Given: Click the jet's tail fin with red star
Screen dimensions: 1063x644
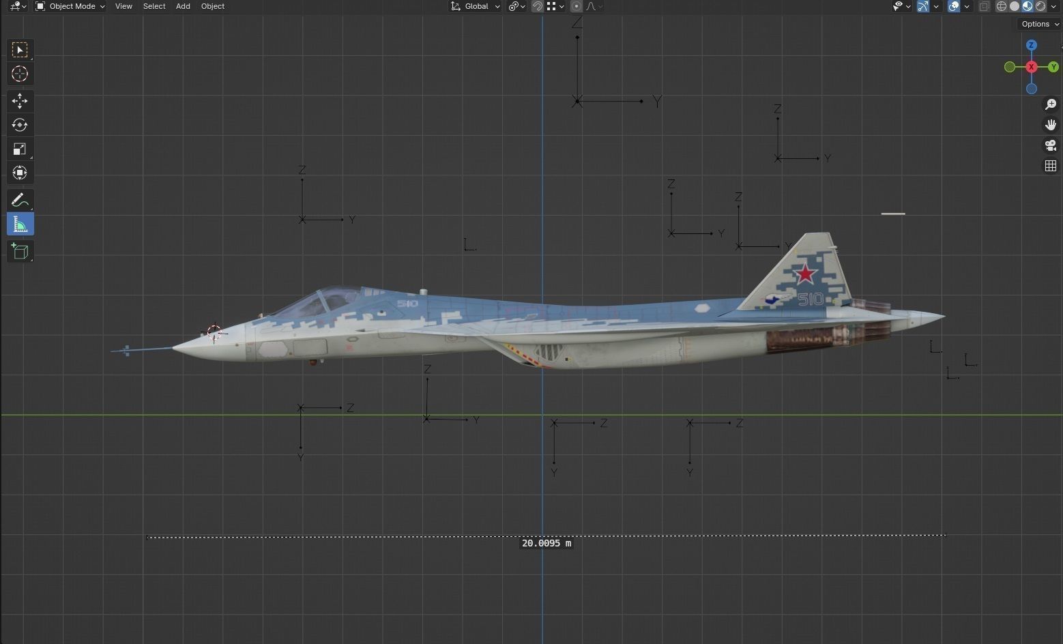Looking at the screenshot, I should point(802,273).
